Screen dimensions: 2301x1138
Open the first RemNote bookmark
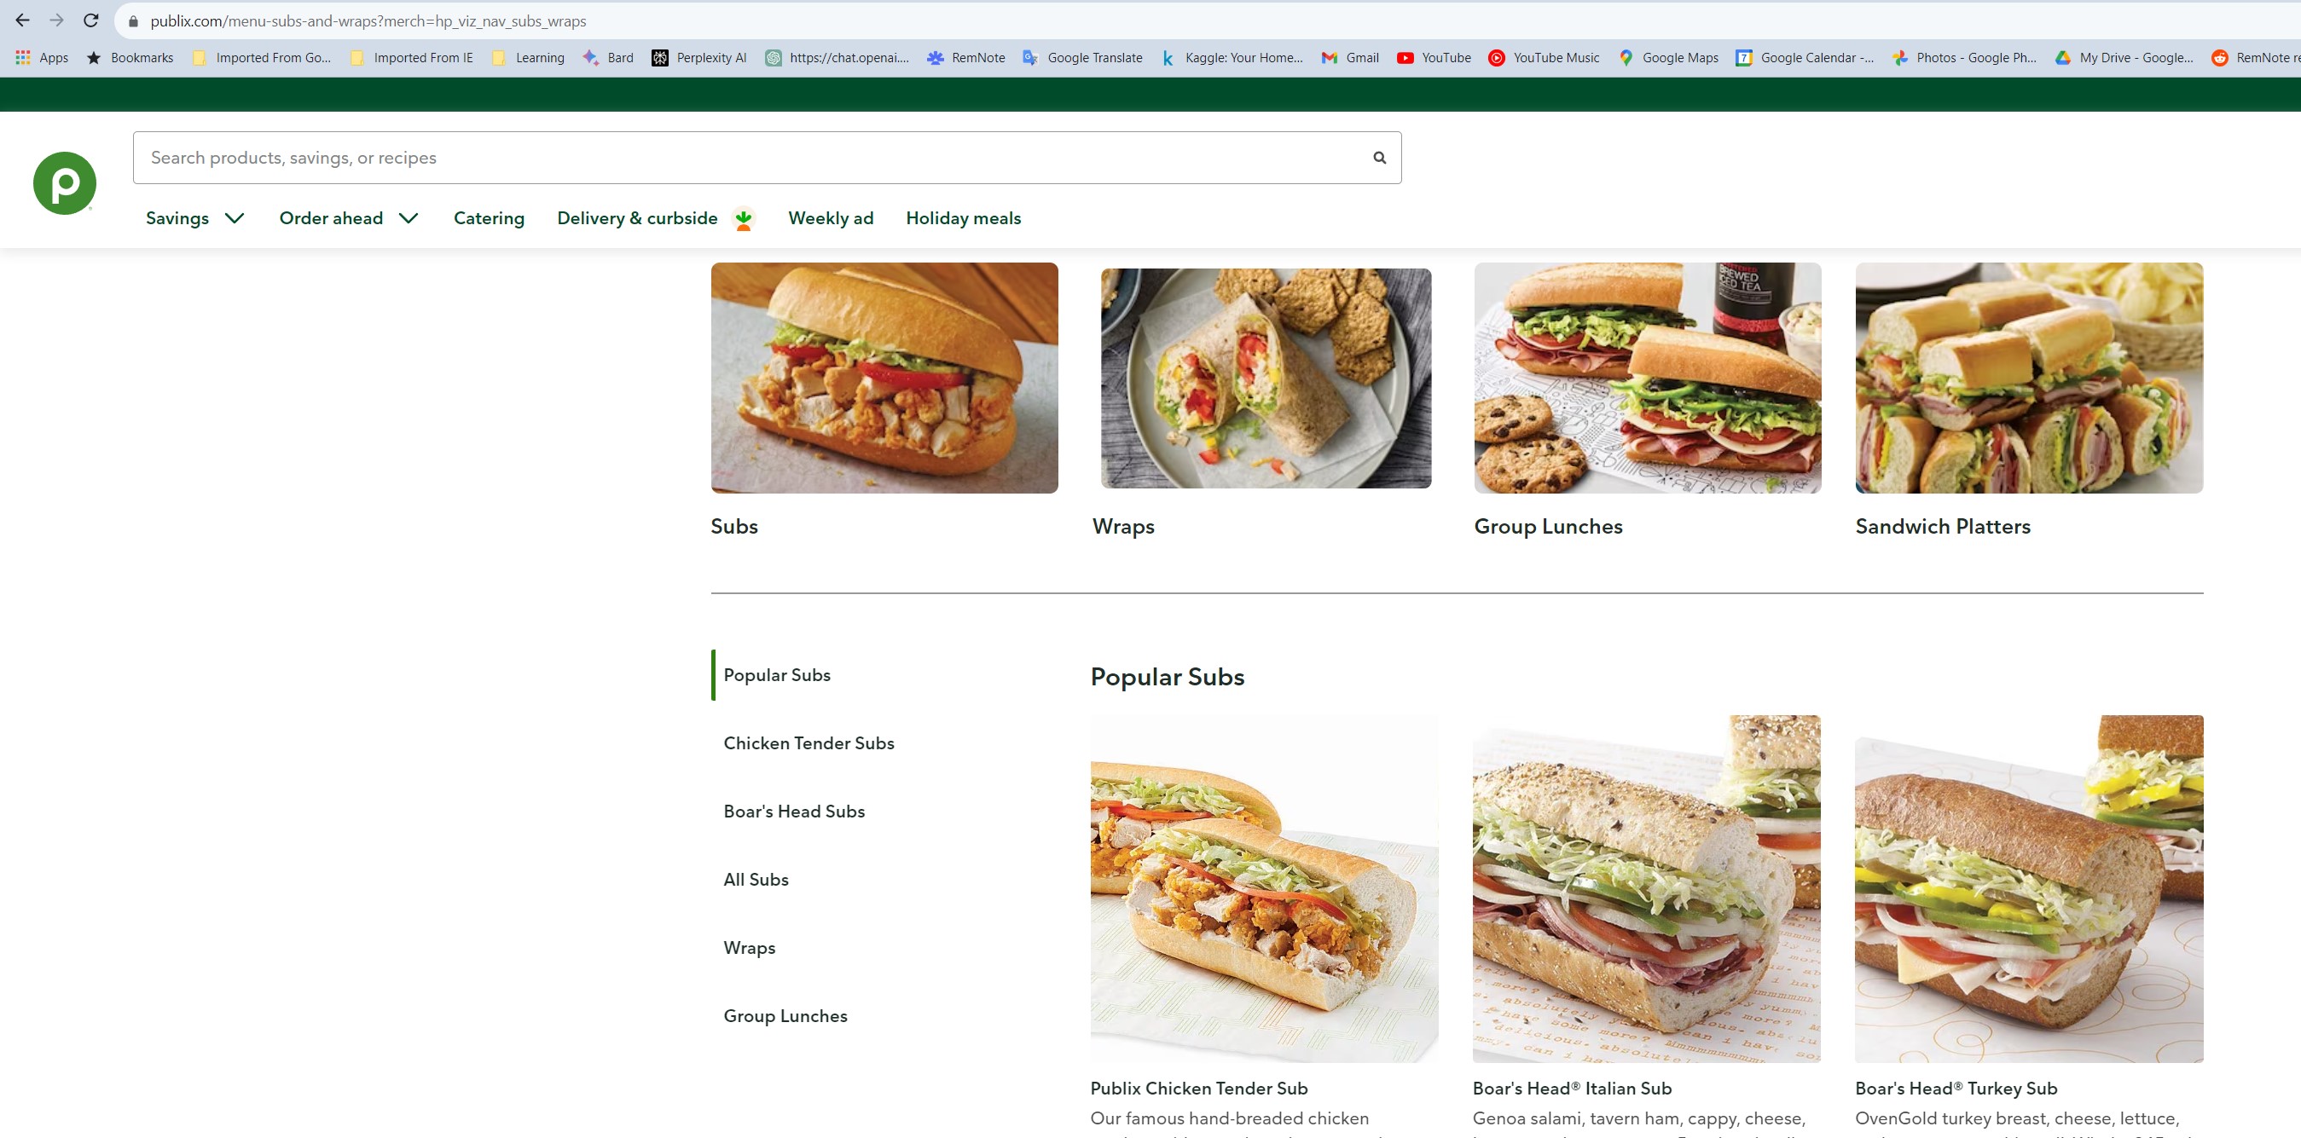[965, 57]
